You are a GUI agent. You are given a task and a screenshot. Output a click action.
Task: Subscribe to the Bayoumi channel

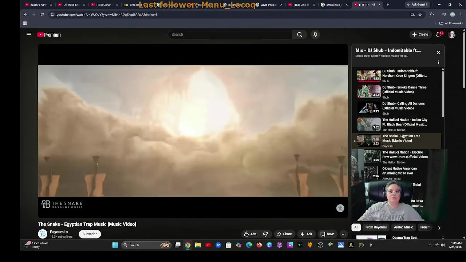coord(90,234)
